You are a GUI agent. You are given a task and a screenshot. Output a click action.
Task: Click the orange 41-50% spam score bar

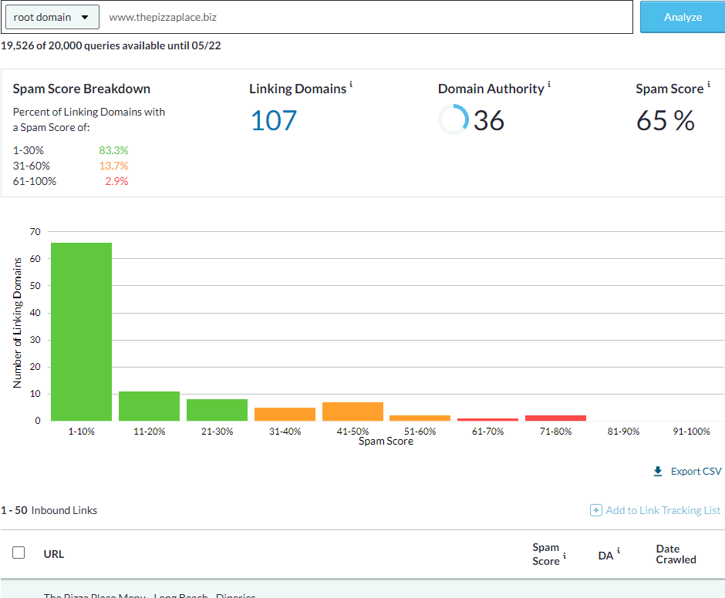(x=352, y=412)
